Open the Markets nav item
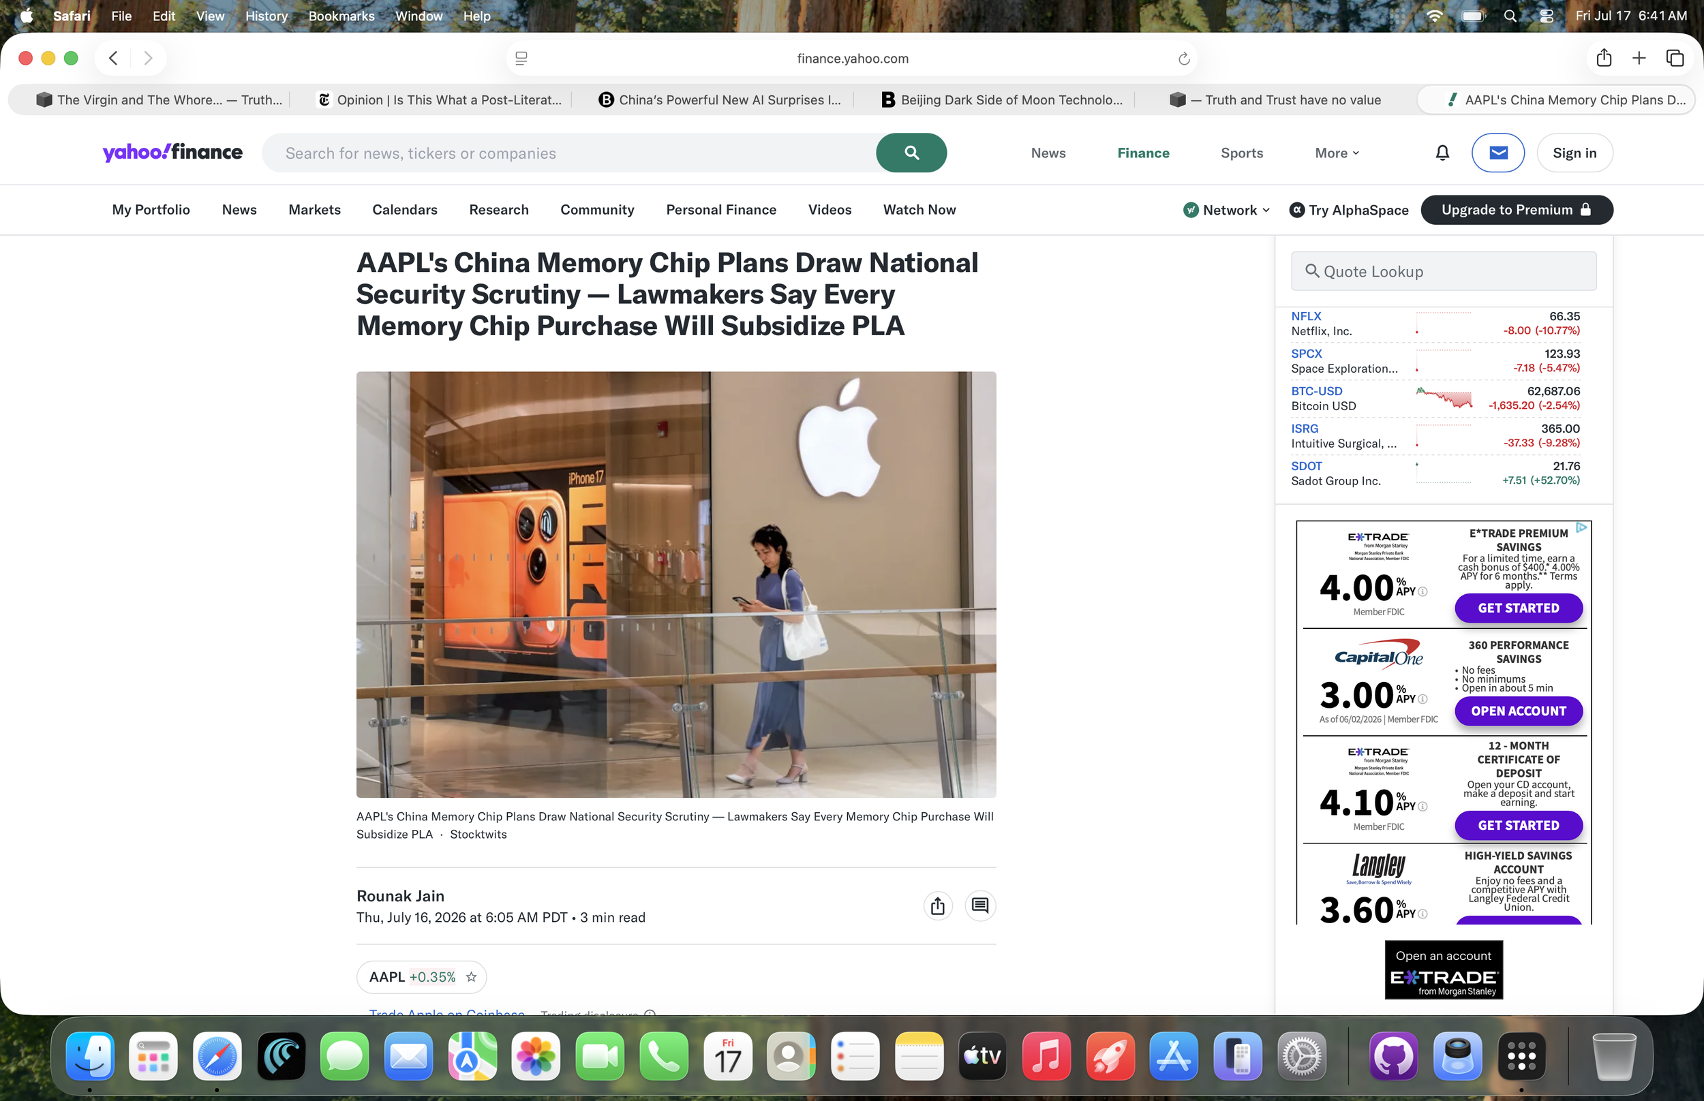Viewport: 1704px width, 1101px height. (315, 209)
